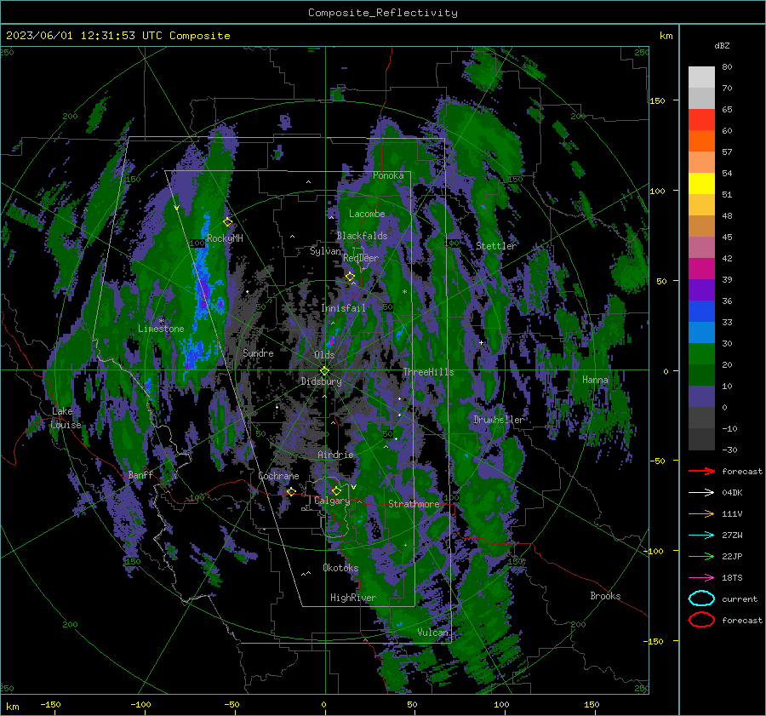Click the red forecast ellipse icon
Screen dimensions: 766x716
(x=701, y=620)
